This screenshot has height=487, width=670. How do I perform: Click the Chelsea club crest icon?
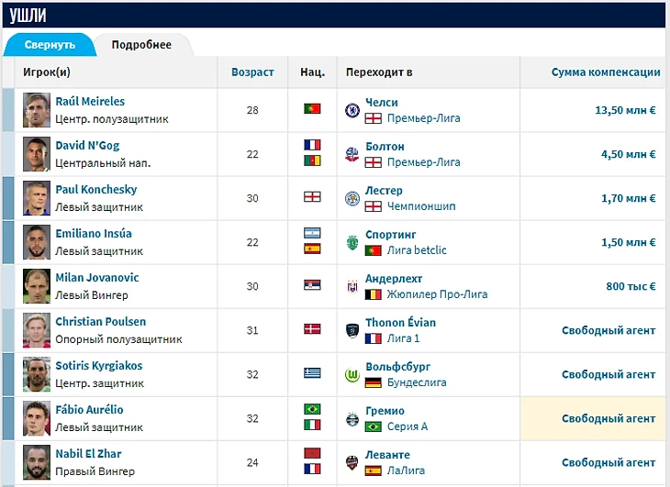click(352, 110)
